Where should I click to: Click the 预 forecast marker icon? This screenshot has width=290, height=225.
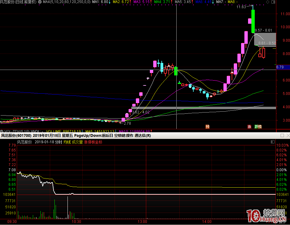pyautogui.click(x=207, y=126)
